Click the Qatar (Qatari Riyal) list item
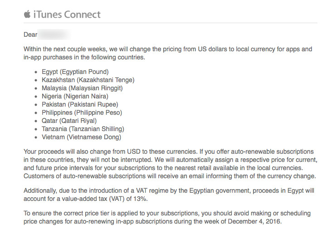Viewport: 332px width, 234px height. (69, 121)
